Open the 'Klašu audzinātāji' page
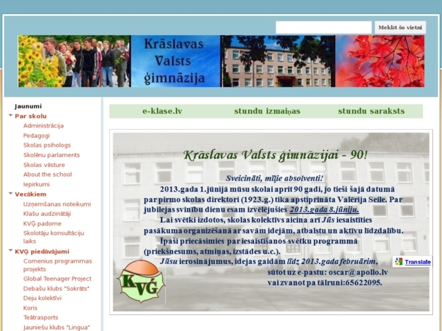Viewport: 442px width, 331px height. pyautogui.click(x=47, y=214)
